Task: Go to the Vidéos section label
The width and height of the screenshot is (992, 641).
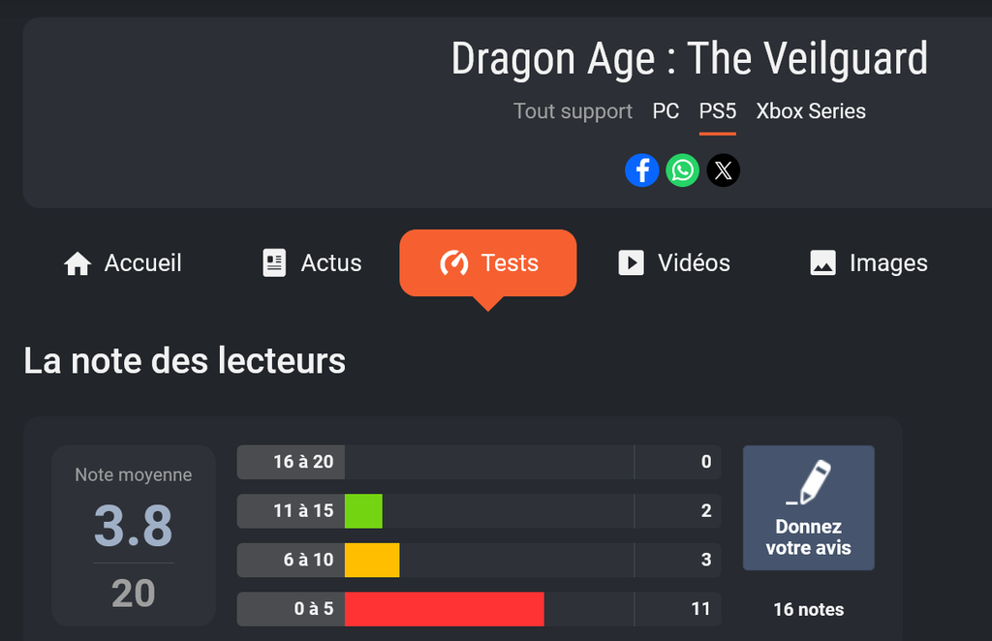Action: pos(694,263)
